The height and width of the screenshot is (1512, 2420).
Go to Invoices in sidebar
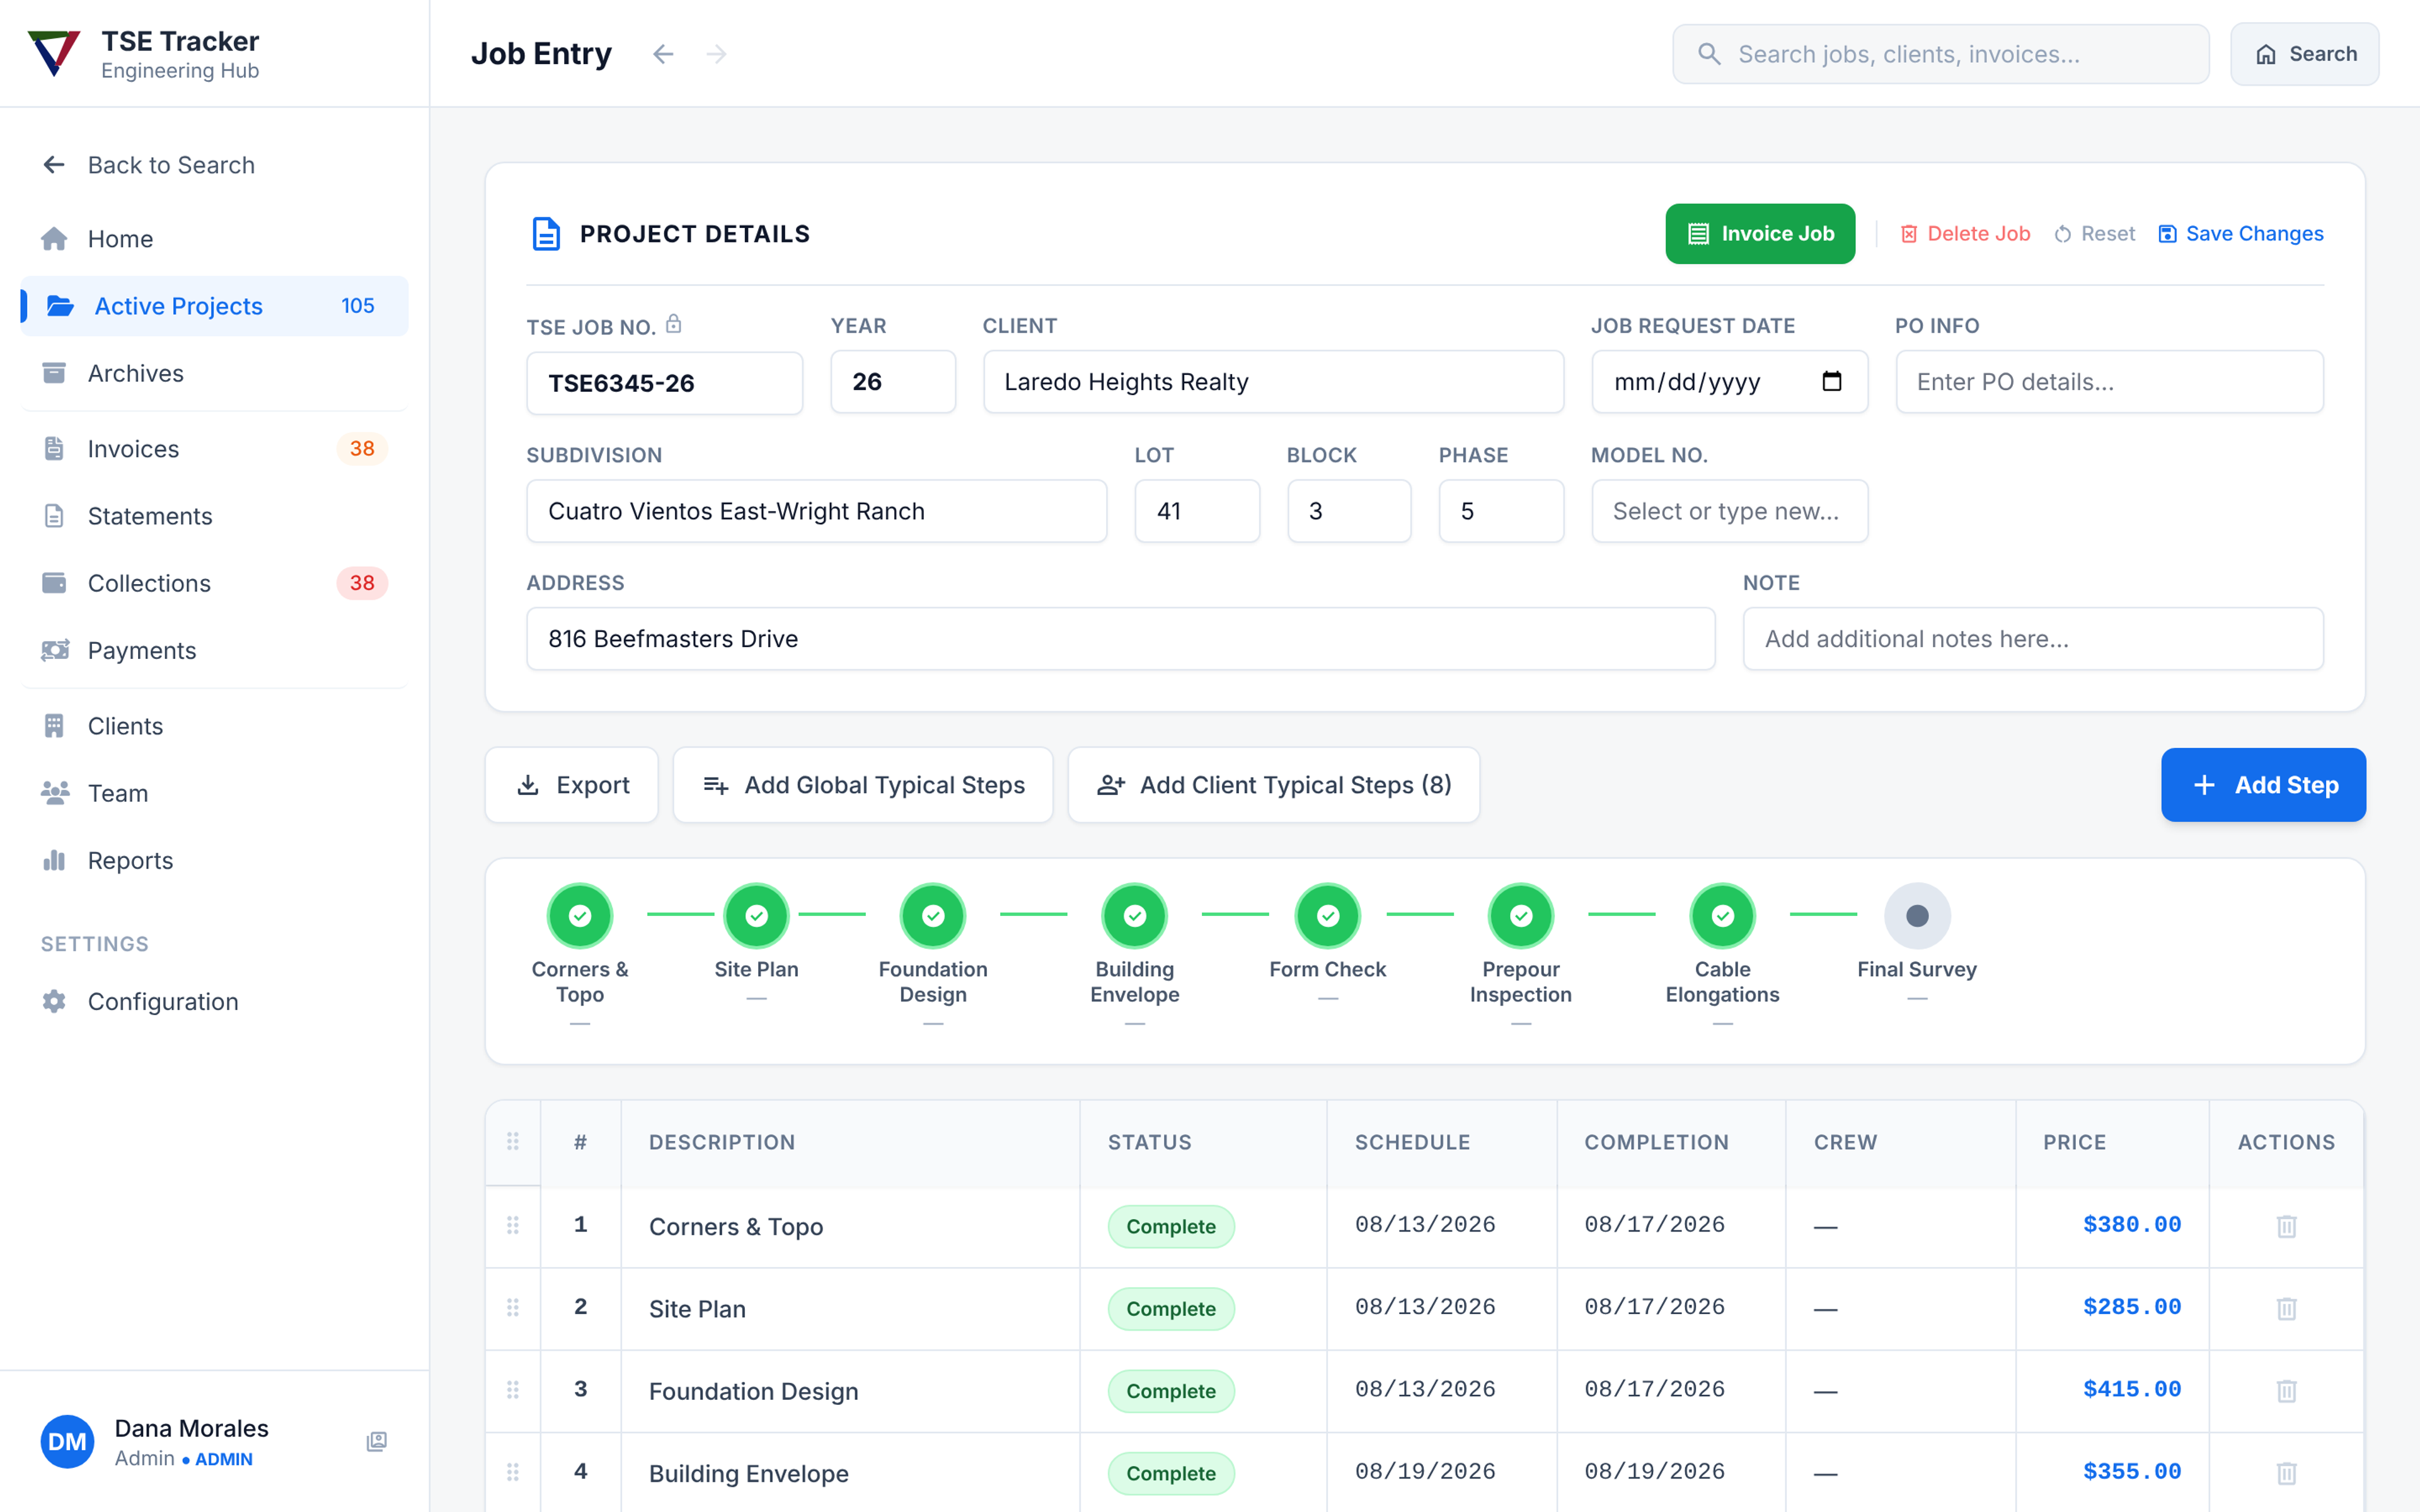tap(214, 449)
